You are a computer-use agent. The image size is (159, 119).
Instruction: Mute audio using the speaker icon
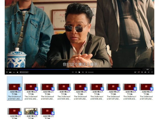[86, 72]
